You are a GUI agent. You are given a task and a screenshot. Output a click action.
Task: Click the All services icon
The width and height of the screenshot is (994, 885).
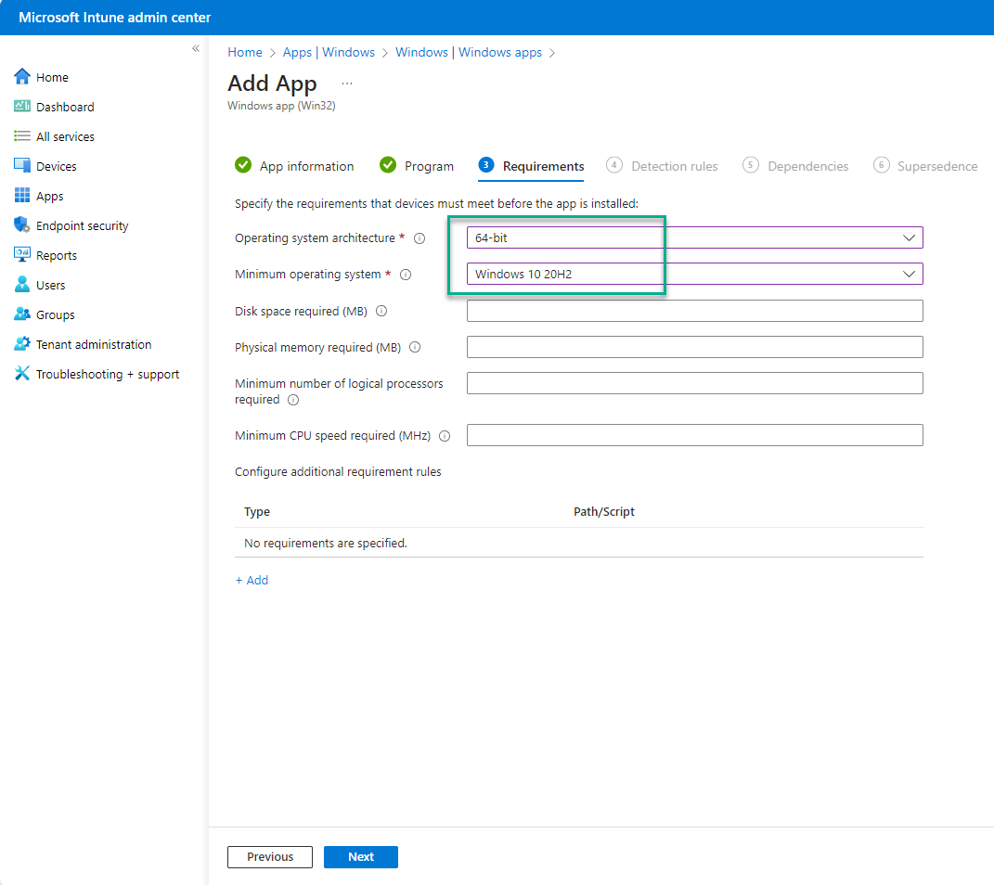25,136
